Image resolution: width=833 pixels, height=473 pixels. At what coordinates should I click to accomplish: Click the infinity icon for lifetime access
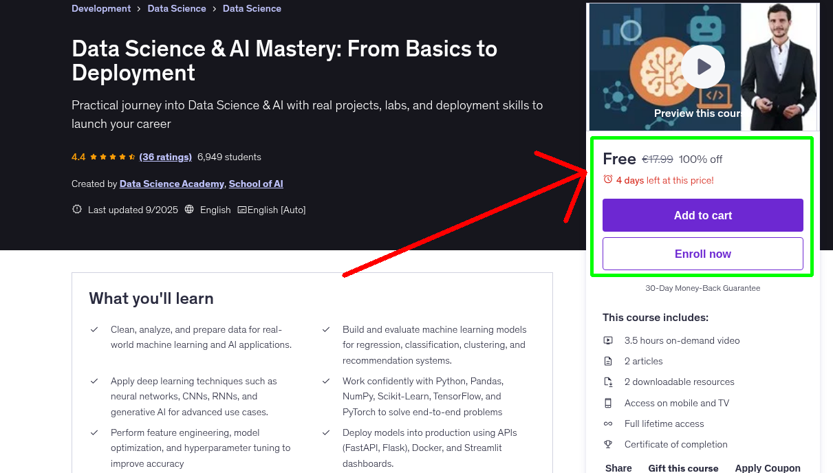[x=608, y=423]
